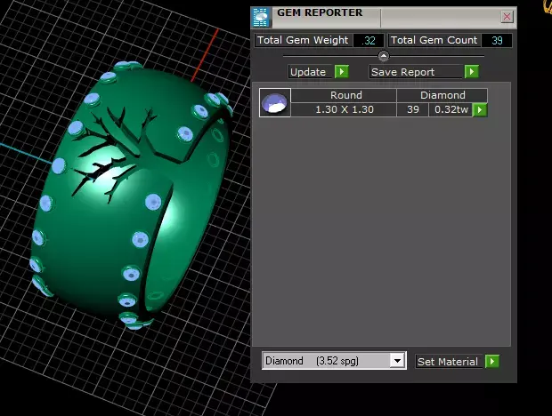This screenshot has height=416, width=552.
Task: Click the Gem Reporter panel icon
Action: pos(261,17)
